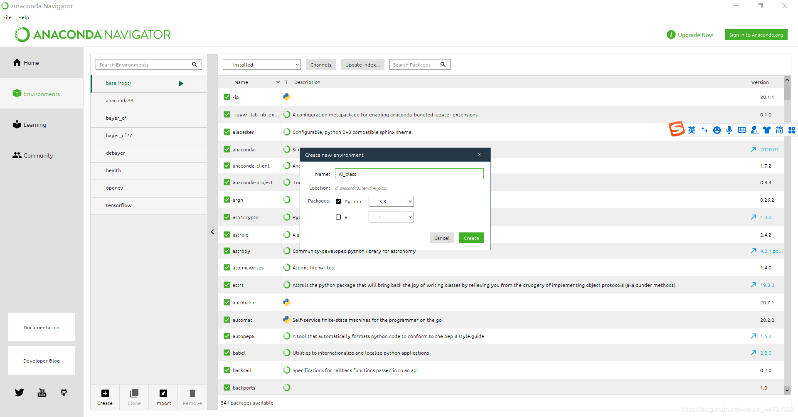Click the upgrade arrow for asn1crypto 1.3.0
This screenshot has width=798, height=417.
[754, 217]
